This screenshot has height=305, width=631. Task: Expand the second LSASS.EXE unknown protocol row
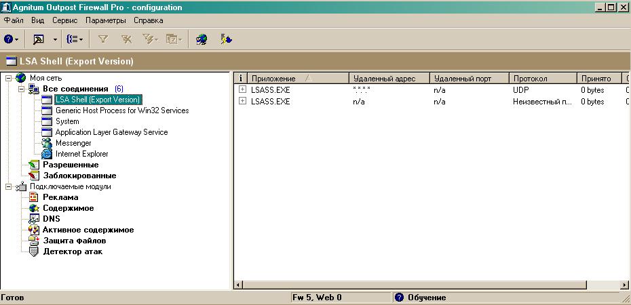tap(242, 101)
